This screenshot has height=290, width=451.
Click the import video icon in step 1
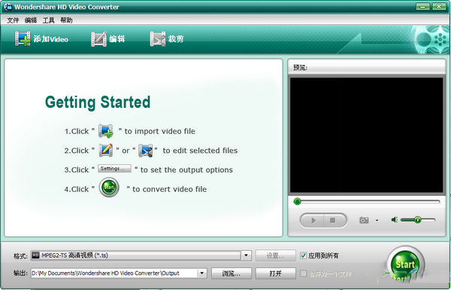(106, 131)
